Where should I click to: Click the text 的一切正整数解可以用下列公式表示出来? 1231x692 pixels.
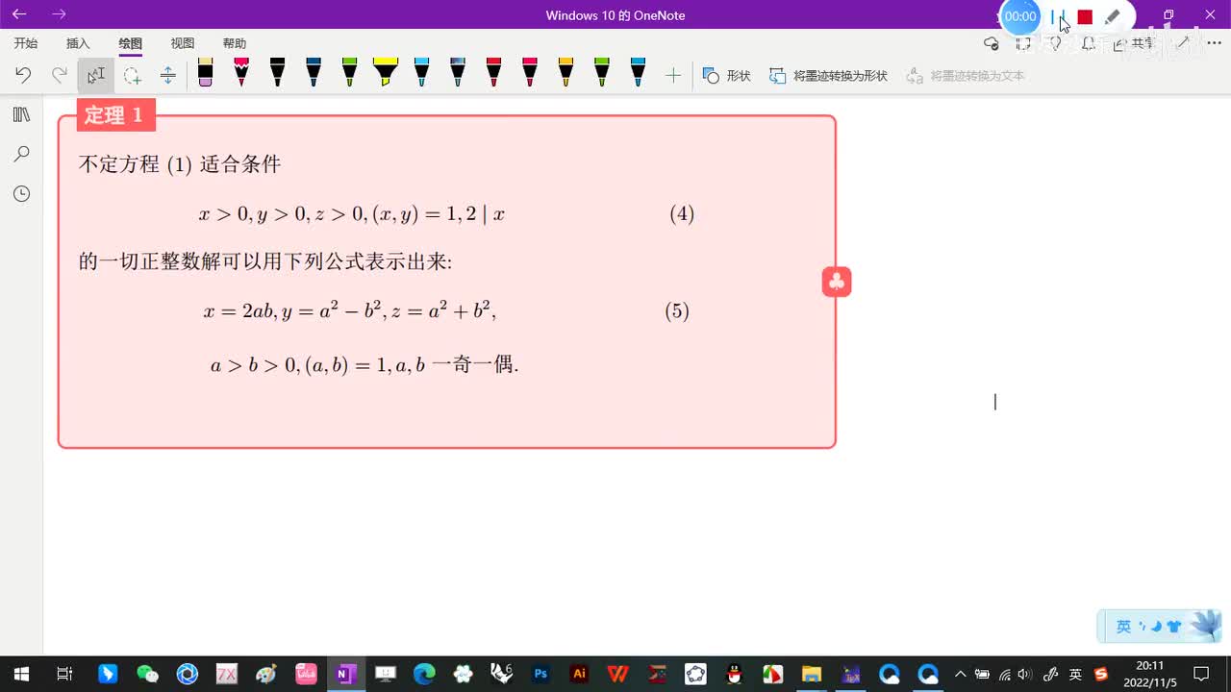point(264,261)
